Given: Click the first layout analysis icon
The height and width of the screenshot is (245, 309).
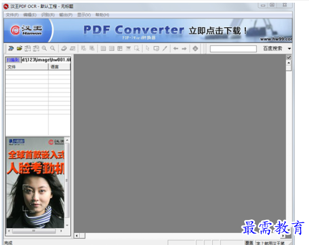Looking at the screenshot, I should [x=83, y=48].
